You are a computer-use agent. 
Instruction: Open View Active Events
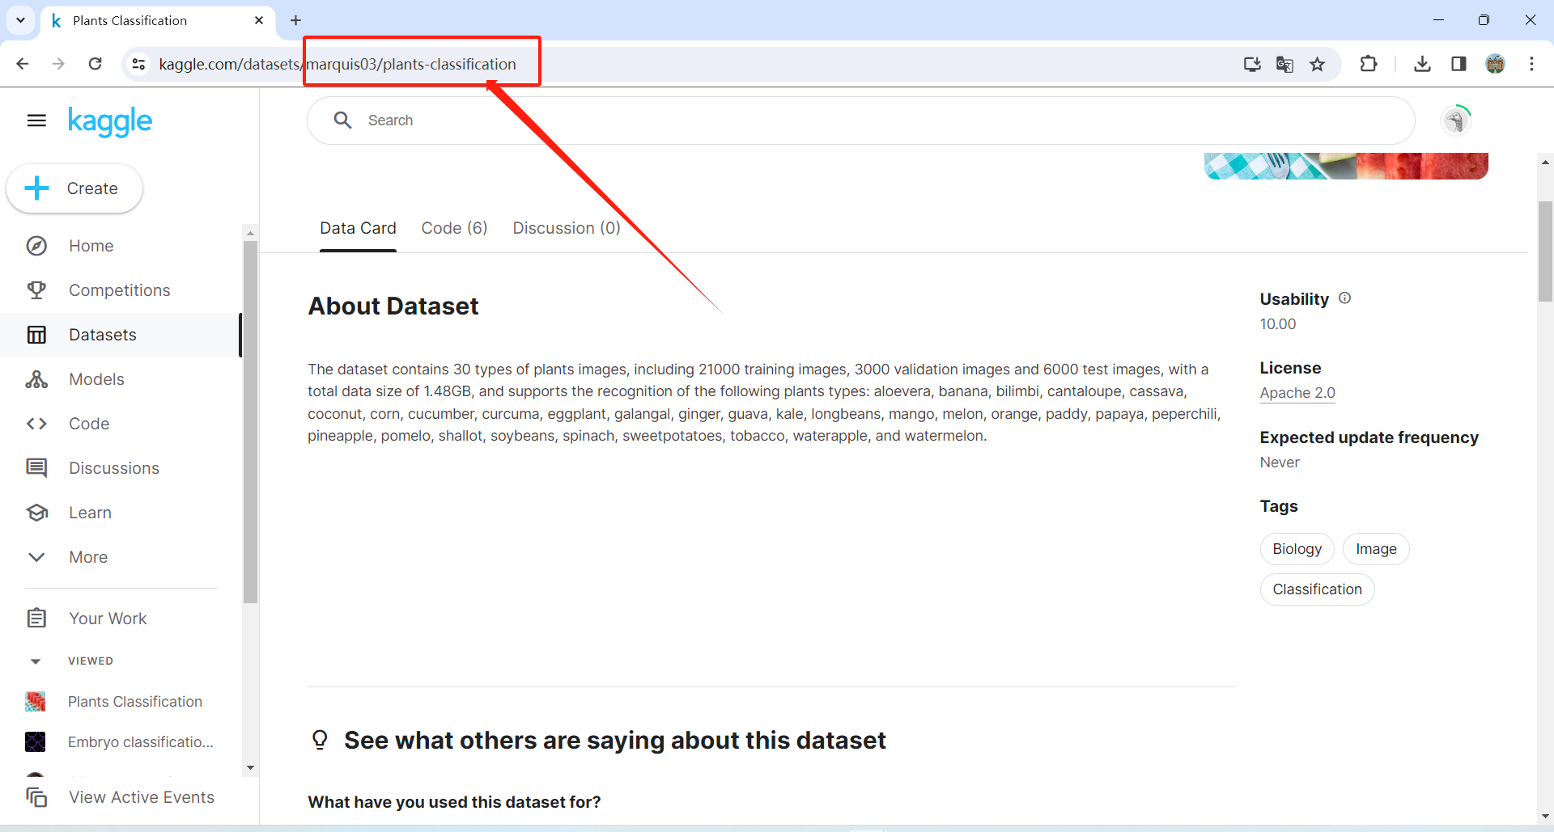(142, 797)
